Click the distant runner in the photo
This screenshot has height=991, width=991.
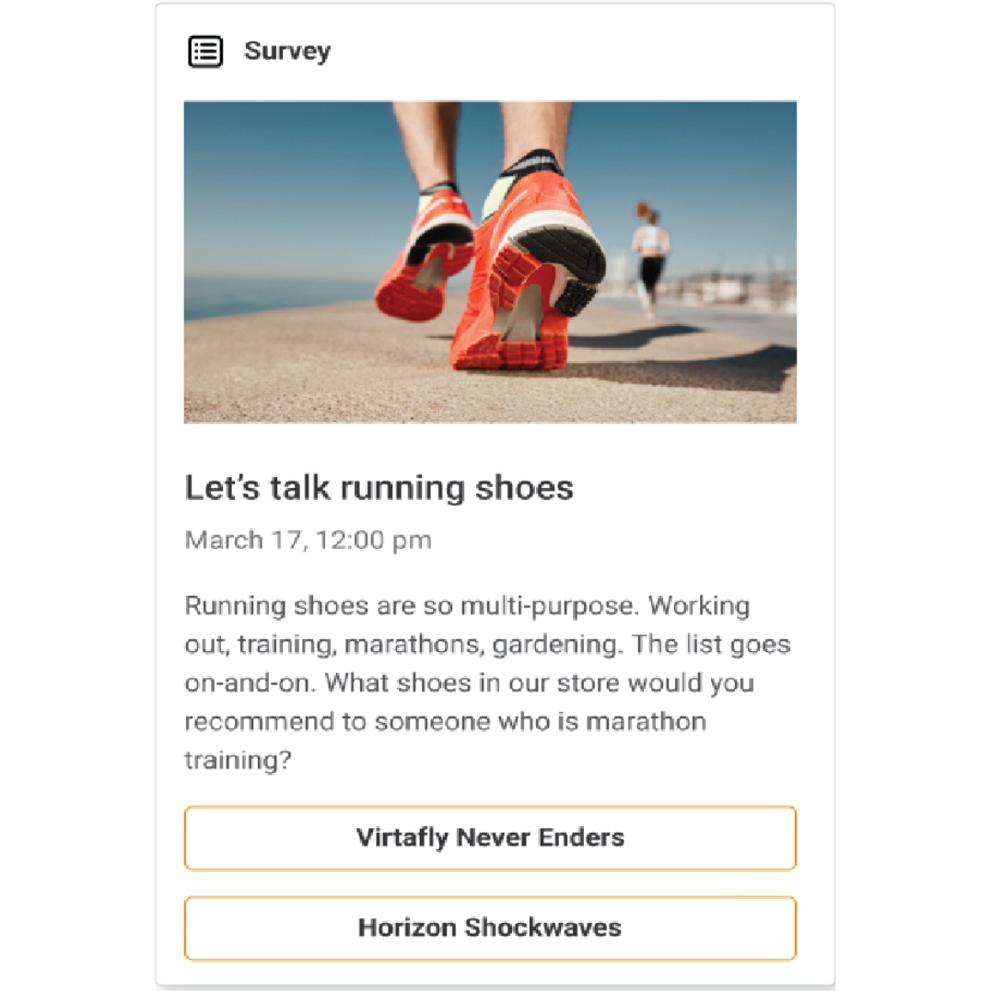[649, 257]
